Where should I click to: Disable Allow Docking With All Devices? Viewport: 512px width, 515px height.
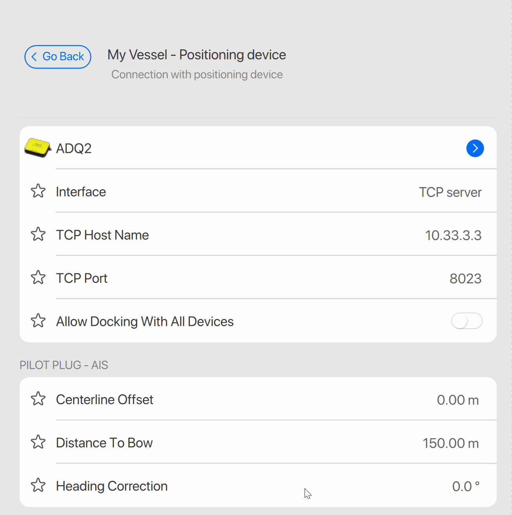(x=467, y=321)
